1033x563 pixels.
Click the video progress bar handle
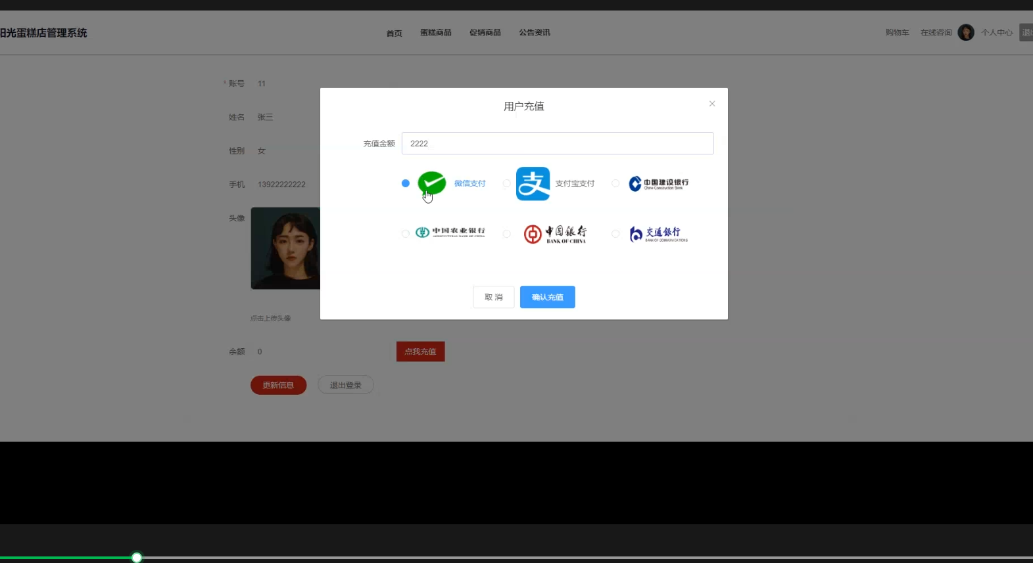pyautogui.click(x=137, y=558)
